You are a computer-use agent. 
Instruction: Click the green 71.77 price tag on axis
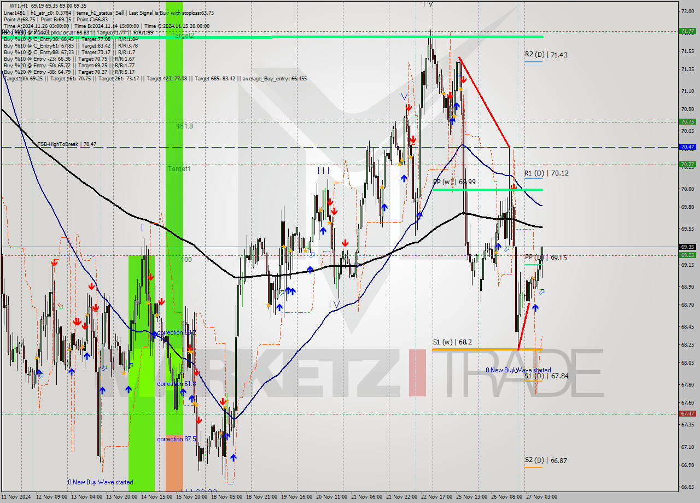pyautogui.click(x=687, y=31)
